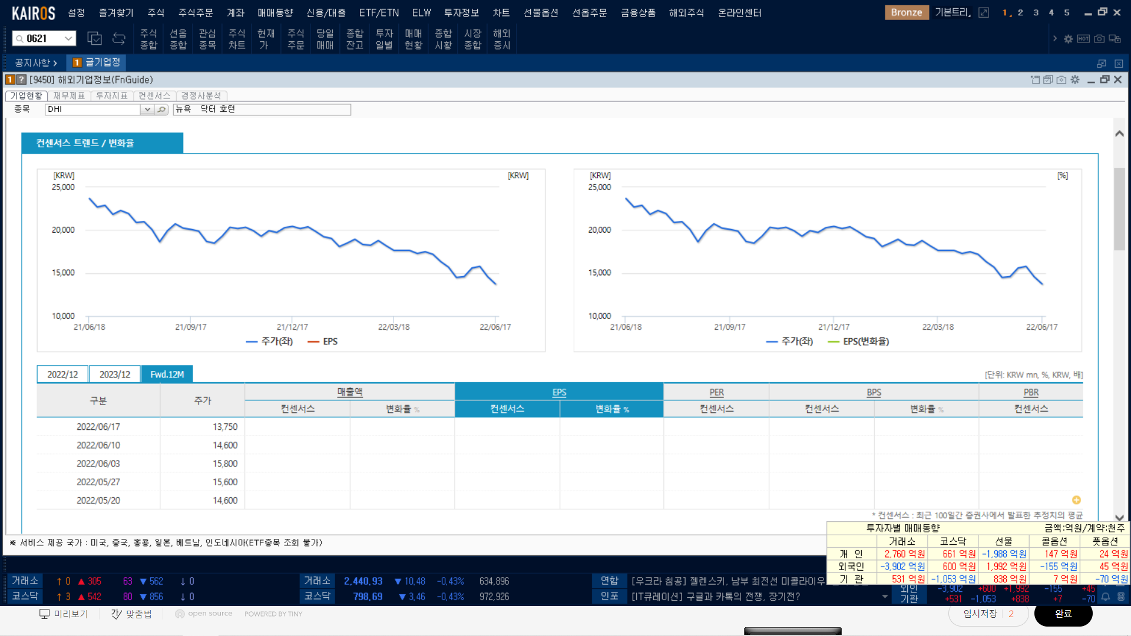Click the fullscreen expand icon beside 기본트리
Screen dimensions: 1131x636
pos(984,12)
